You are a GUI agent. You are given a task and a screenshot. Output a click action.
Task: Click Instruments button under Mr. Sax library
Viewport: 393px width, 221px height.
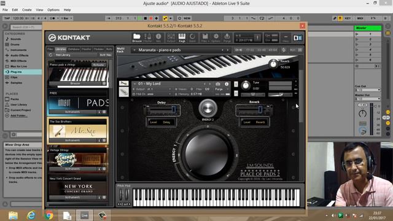tap(72, 141)
